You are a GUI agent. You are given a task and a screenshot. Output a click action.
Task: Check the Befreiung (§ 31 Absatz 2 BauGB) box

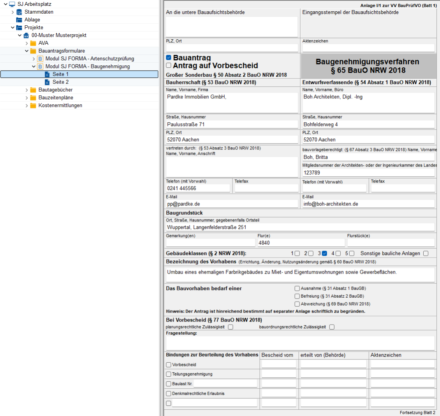point(297,296)
